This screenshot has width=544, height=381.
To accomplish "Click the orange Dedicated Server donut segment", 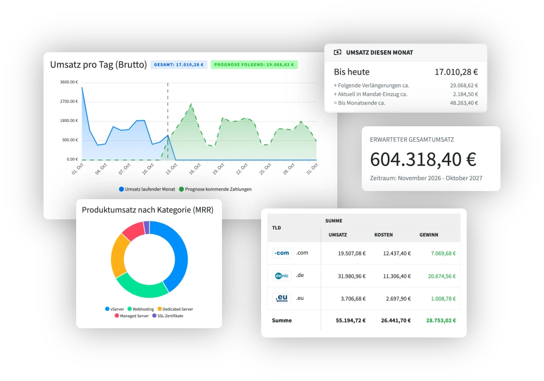I will click(x=118, y=256).
